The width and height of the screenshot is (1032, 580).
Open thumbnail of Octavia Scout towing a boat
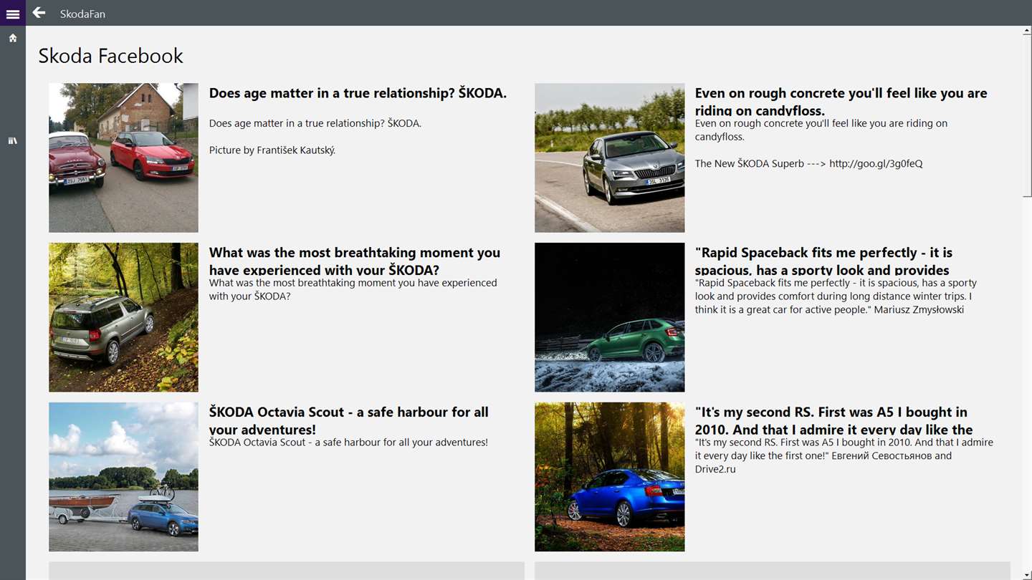[123, 477]
